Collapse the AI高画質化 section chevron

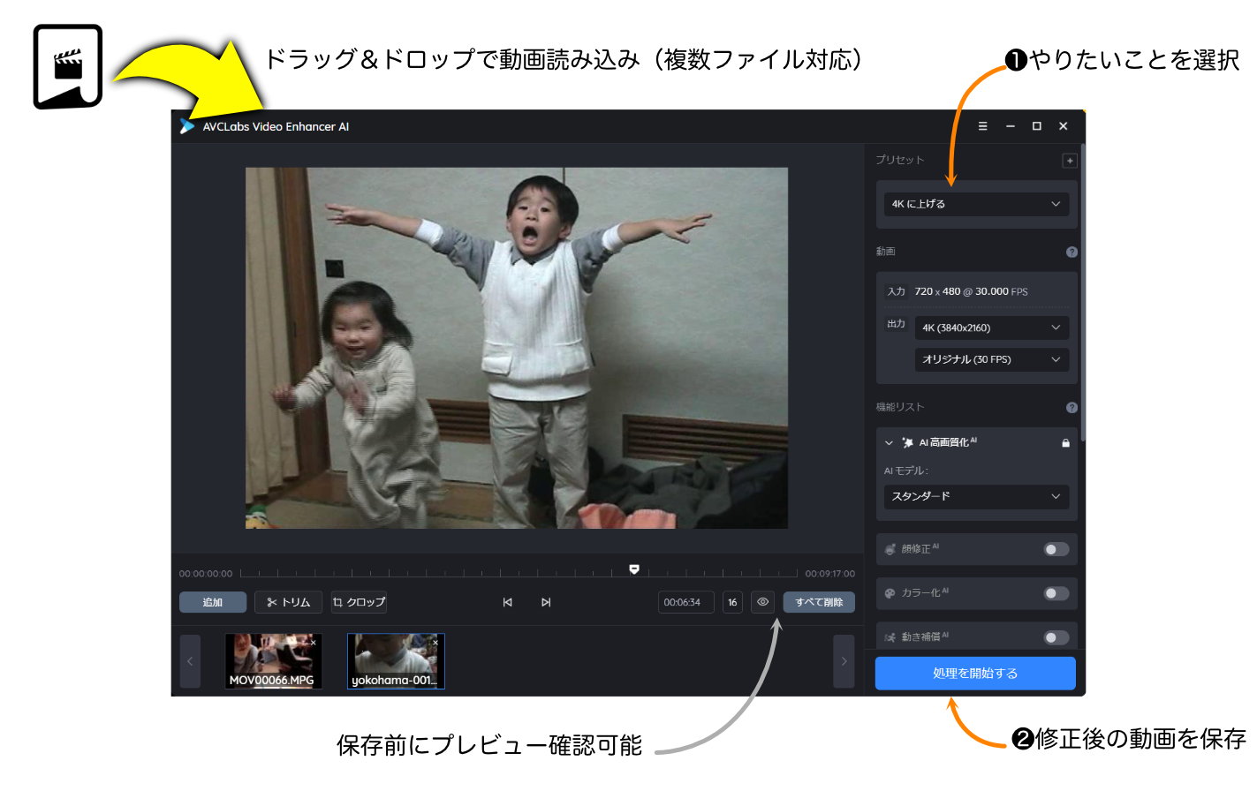coord(889,443)
